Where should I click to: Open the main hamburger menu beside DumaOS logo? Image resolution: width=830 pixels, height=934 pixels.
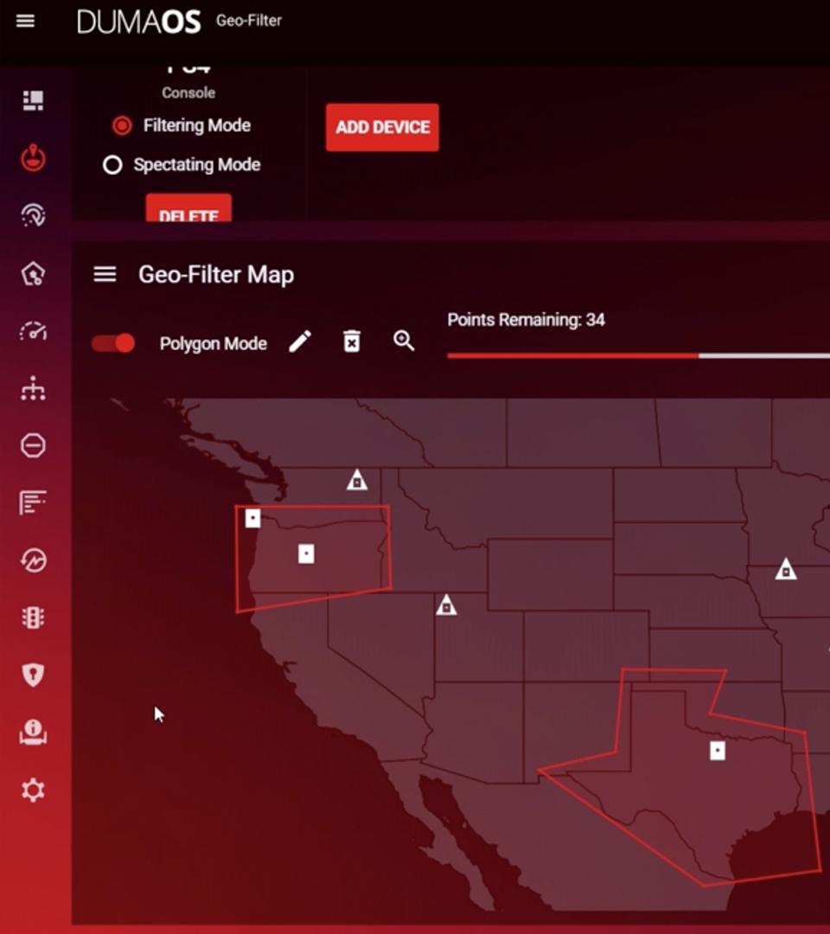(x=25, y=20)
